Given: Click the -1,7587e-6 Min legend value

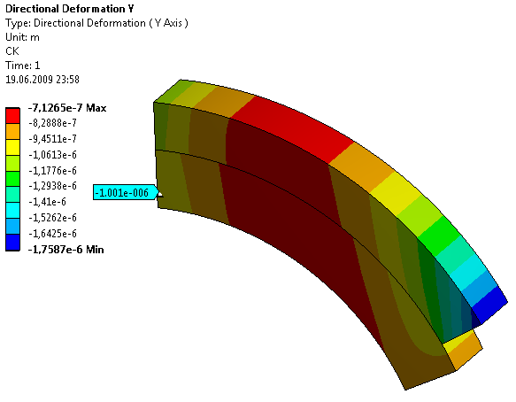Looking at the screenshot, I should 65,250.
